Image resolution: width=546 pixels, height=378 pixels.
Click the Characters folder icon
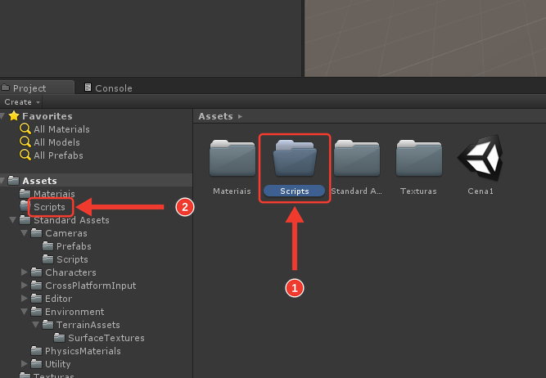(x=37, y=272)
